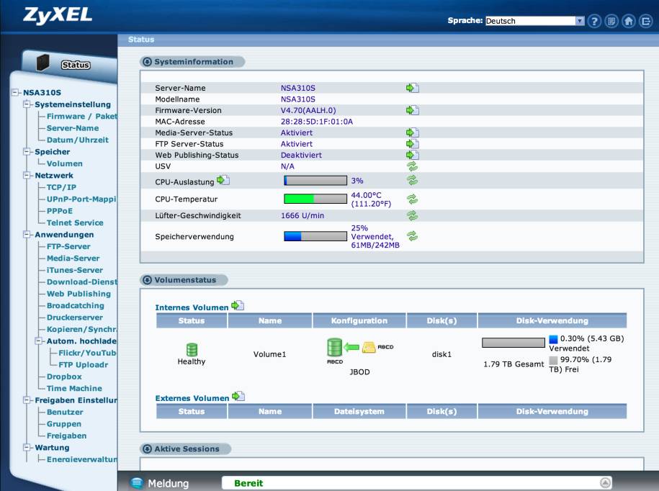Collapse the Netzwerk tree node
The width and height of the screenshot is (659, 491).
pos(27,175)
